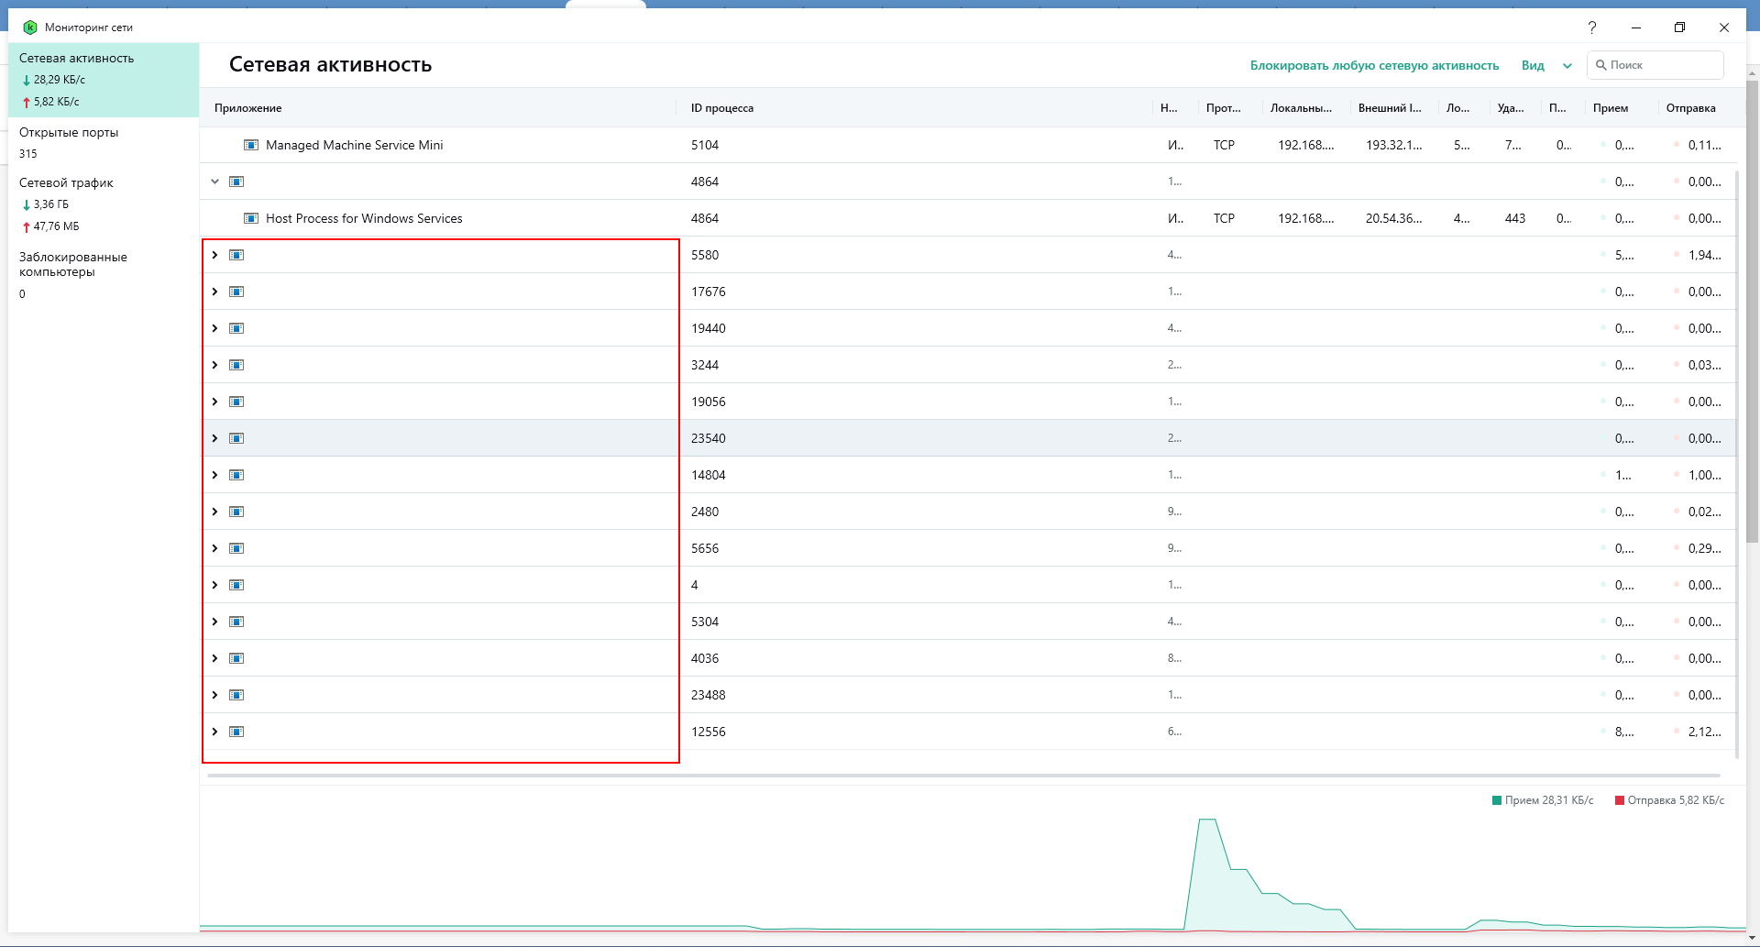Click the application icon for process 5656

coord(236,548)
